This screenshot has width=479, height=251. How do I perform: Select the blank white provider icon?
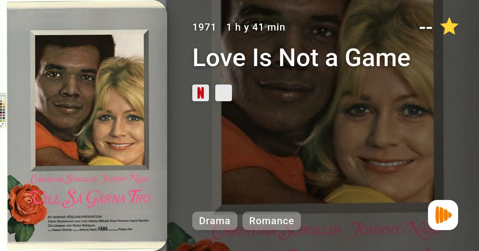coord(224,93)
